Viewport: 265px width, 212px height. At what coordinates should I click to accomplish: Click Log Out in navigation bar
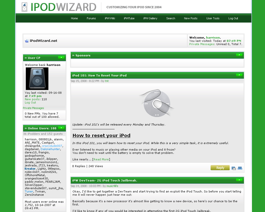coord(233,18)
